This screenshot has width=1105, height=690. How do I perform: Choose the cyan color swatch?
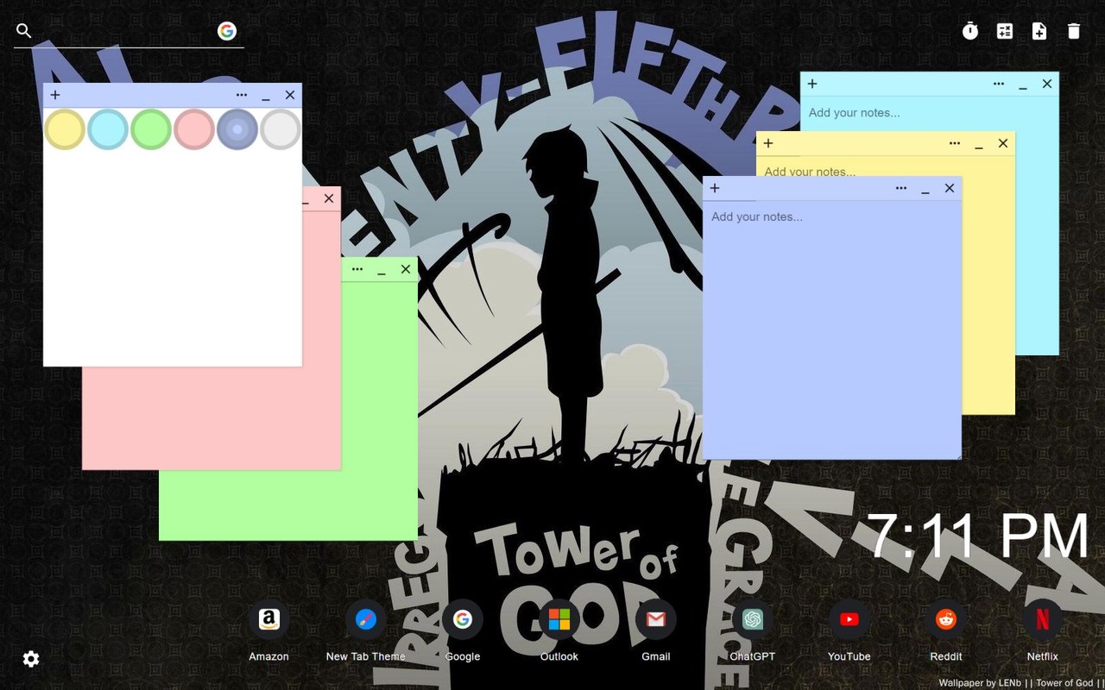coord(108,129)
